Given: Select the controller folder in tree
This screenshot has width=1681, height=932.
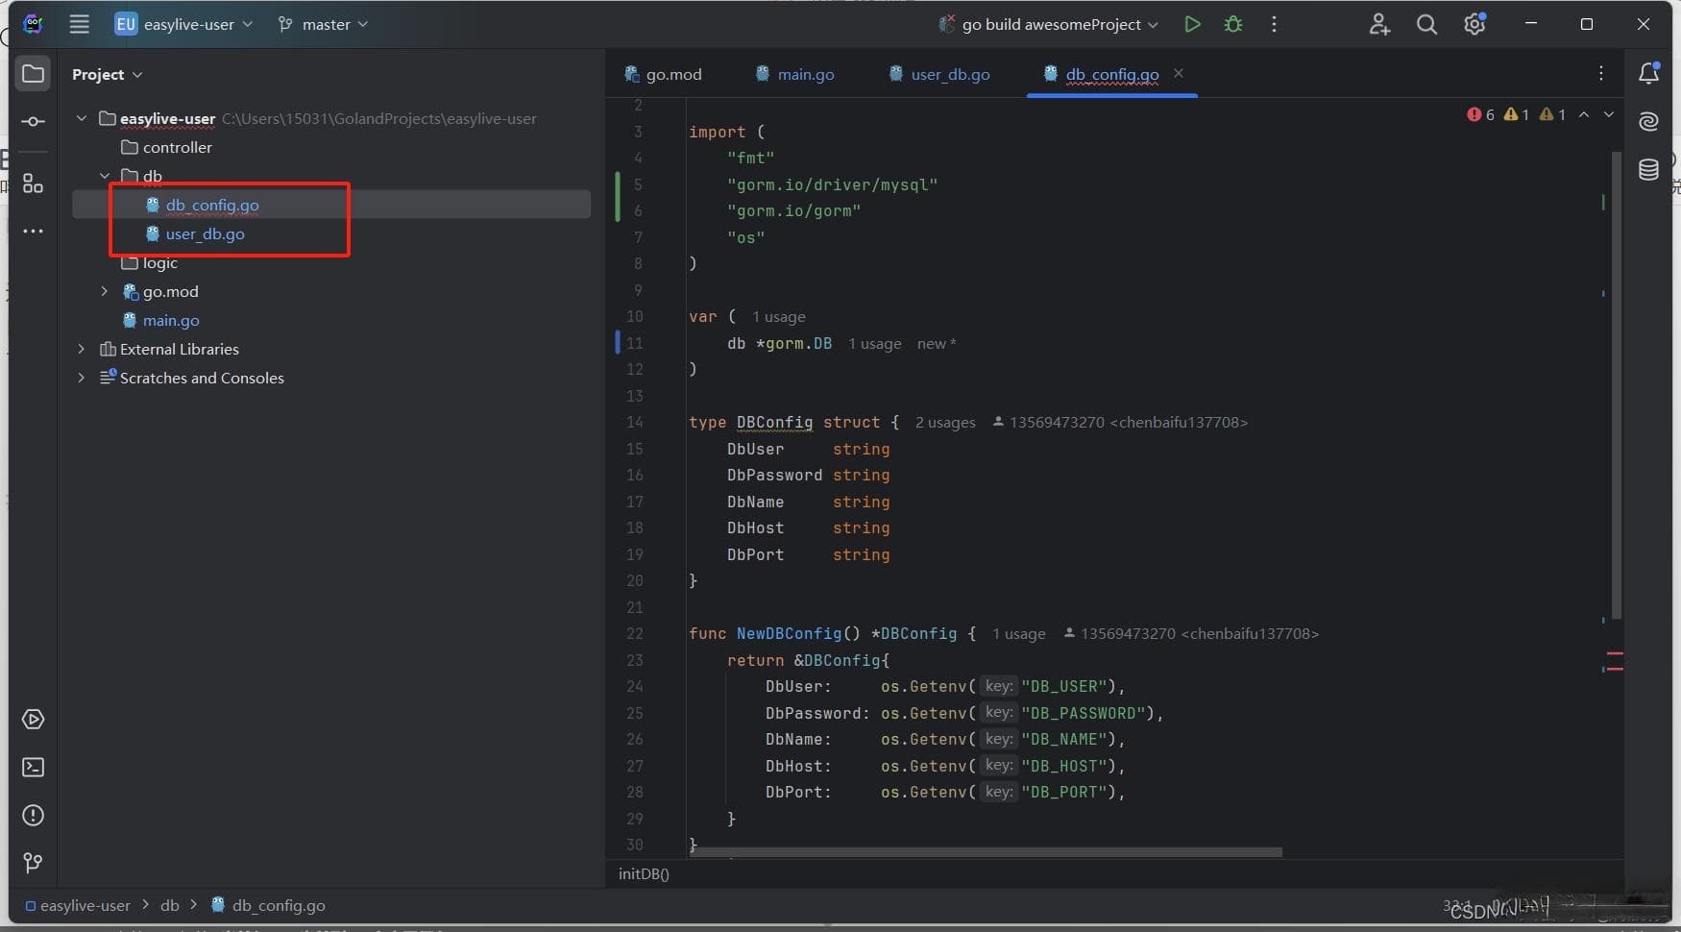Looking at the screenshot, I should 166,147.
